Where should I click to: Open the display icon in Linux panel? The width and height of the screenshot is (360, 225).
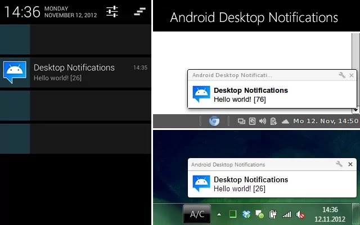pos(241,121)
